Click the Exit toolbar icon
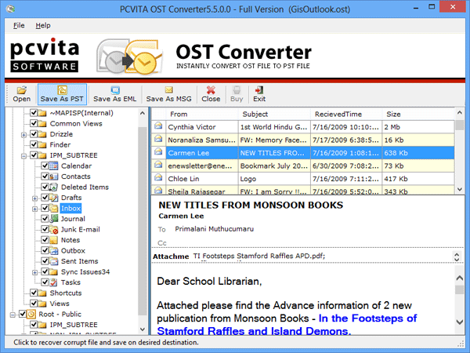This screenshot has width=470, height=353. tap(258, 89)
